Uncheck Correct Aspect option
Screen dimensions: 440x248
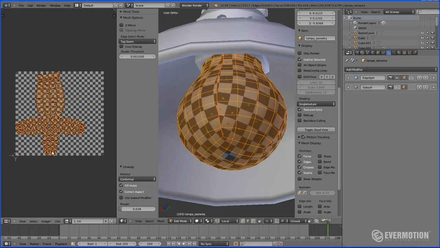click(x=121, y=192)
